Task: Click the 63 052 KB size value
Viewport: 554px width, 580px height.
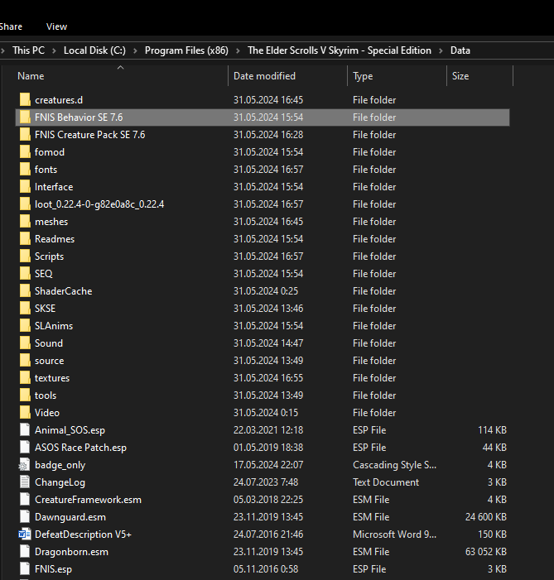Action: 486,552
